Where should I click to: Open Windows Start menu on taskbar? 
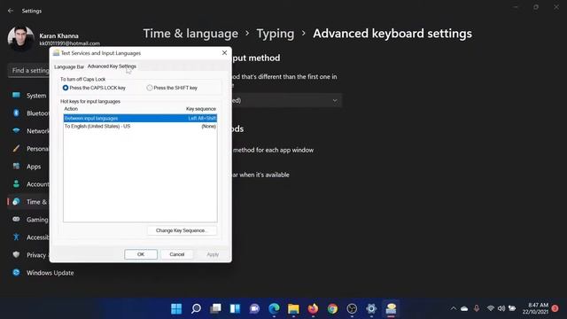176,308
